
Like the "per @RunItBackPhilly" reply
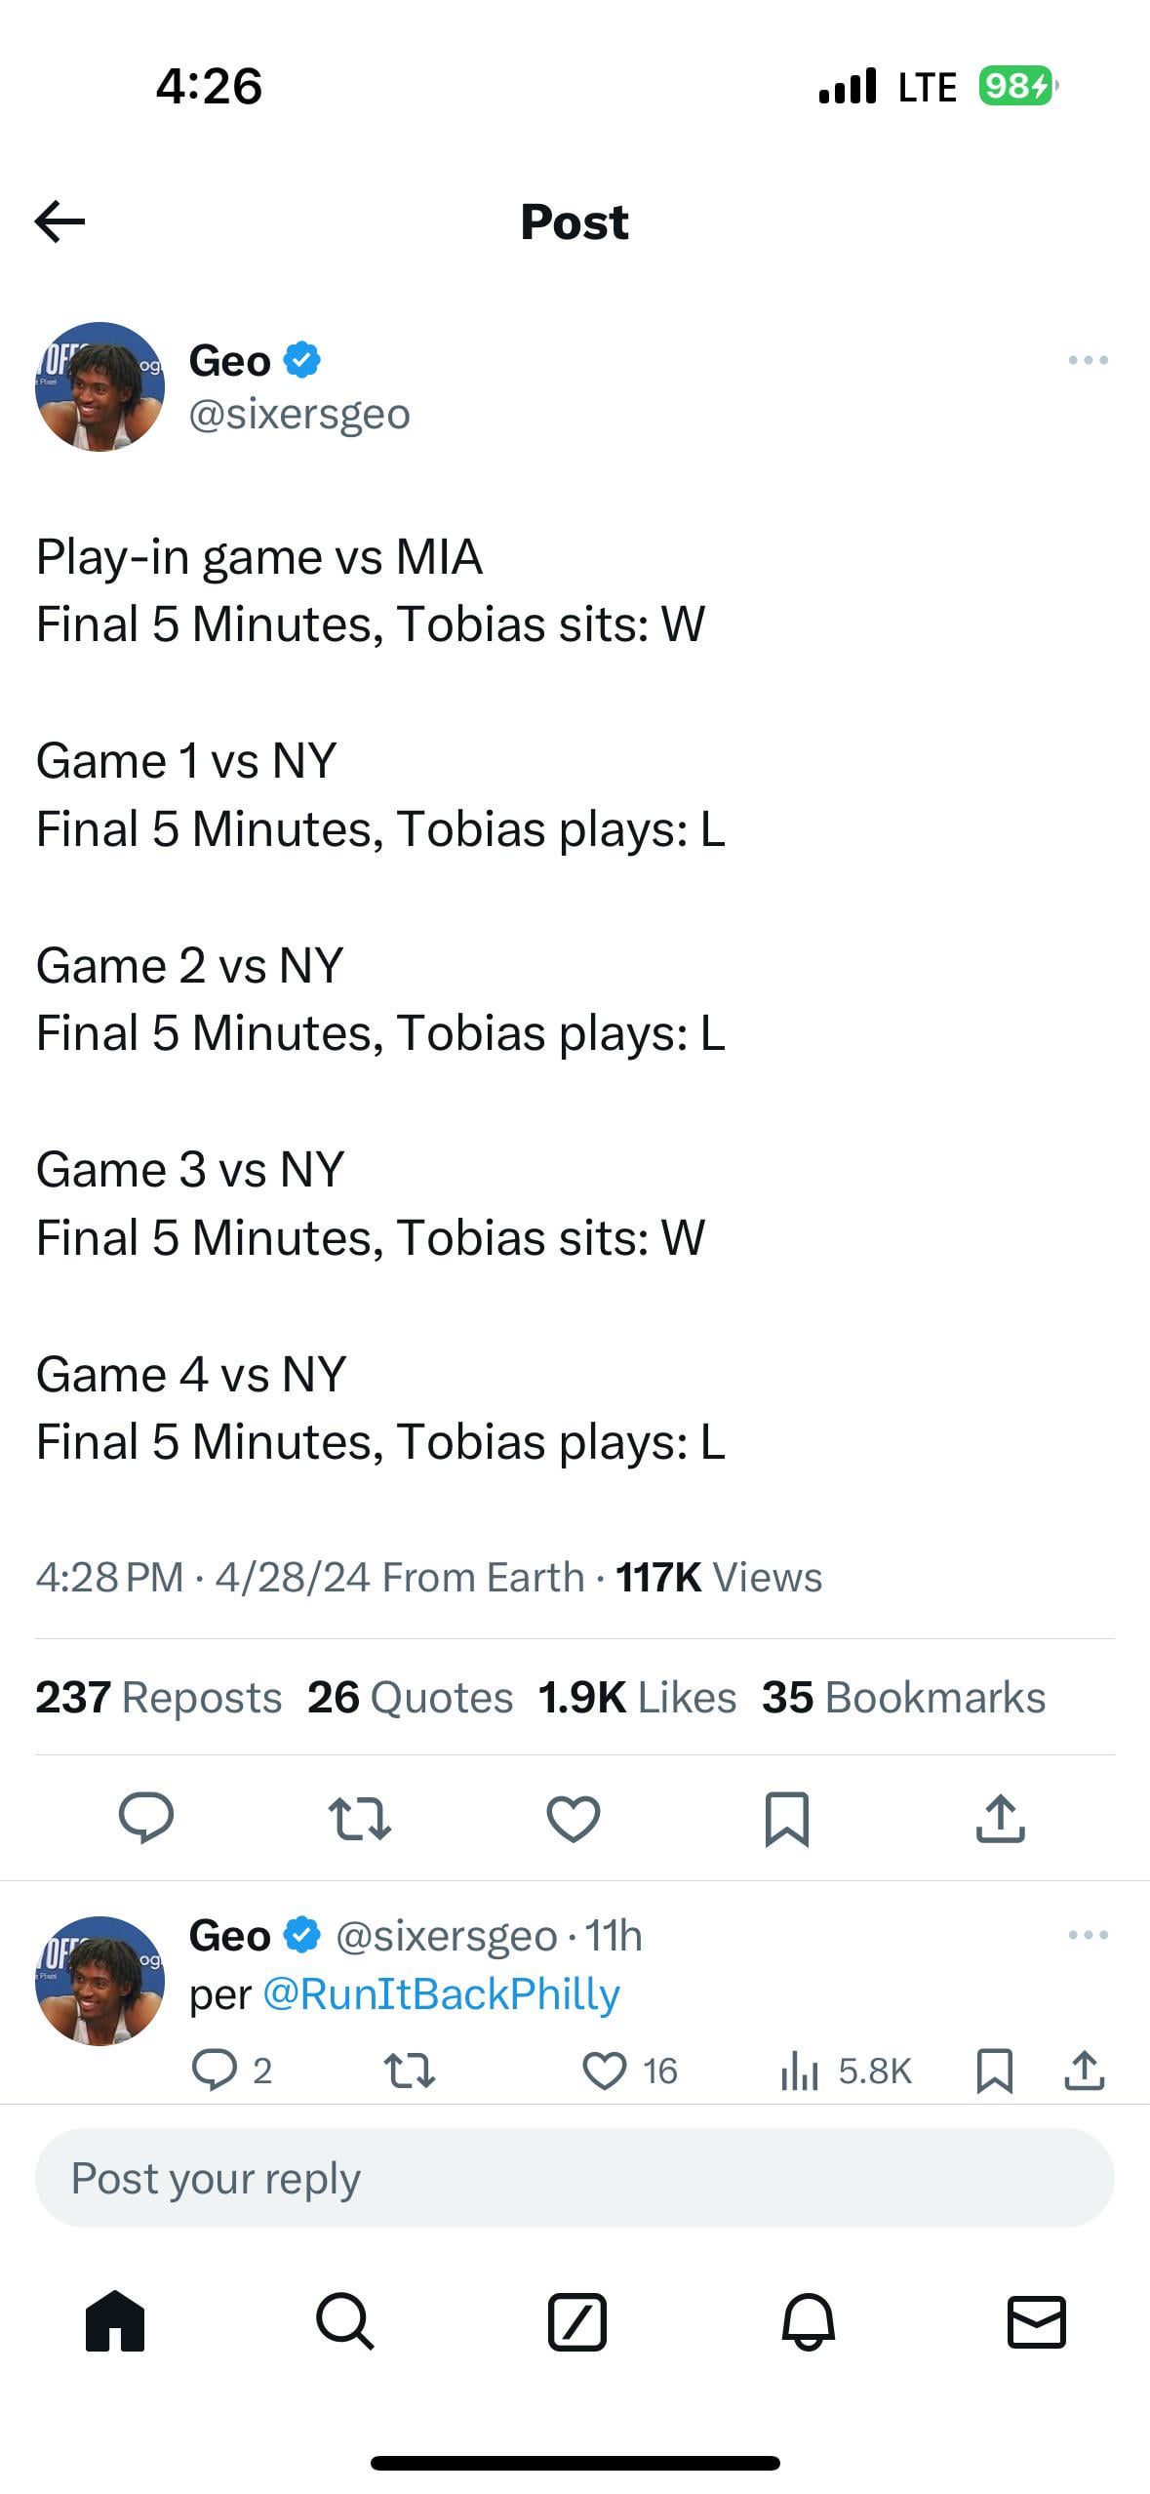pyautogui.click(x=605, y=2071)
